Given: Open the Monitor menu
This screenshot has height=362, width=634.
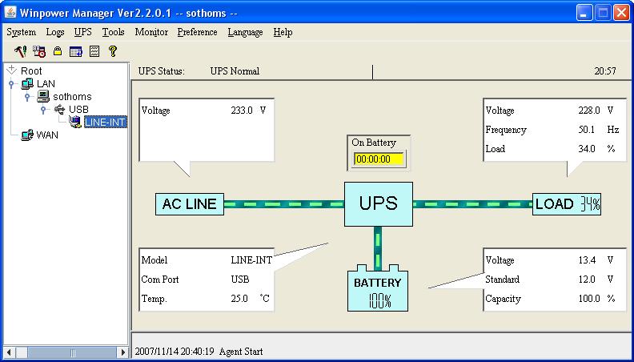Looking at the screenshot, I should tap(151, 32).
